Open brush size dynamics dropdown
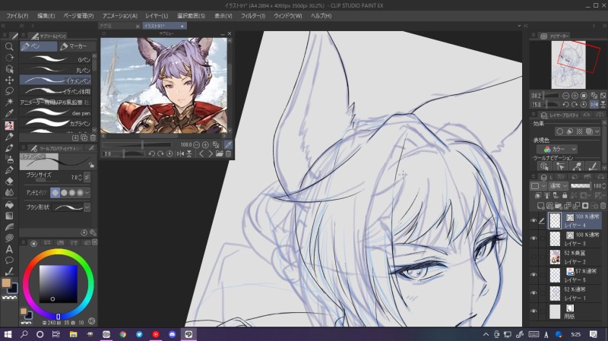Image resolution: width=608 pixels, height=341 pixels. pos(87,178)
